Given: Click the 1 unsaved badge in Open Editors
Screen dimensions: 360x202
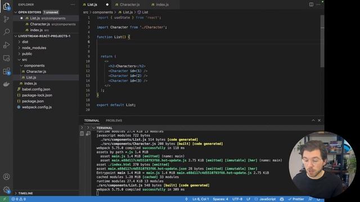Looking at the screenshot, I should click(x=51, y=12).
